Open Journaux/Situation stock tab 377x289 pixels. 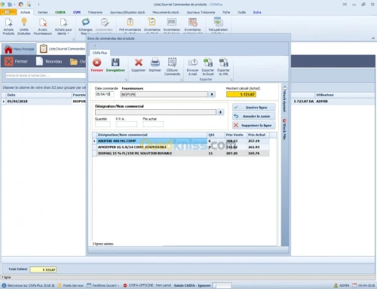click(x=127, y=12)
